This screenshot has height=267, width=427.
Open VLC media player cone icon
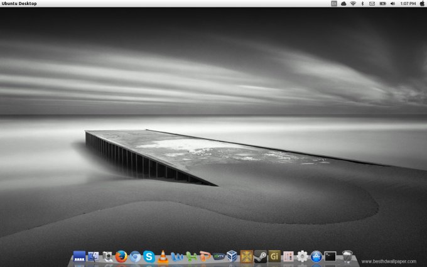point(163,257)
